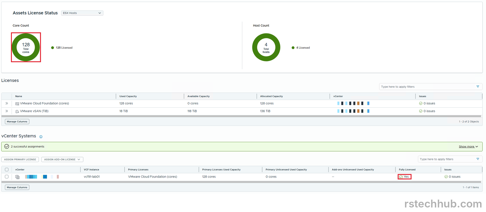
Task: Sort by the Used Capacity column header
Action: click(x=128, y=96)
